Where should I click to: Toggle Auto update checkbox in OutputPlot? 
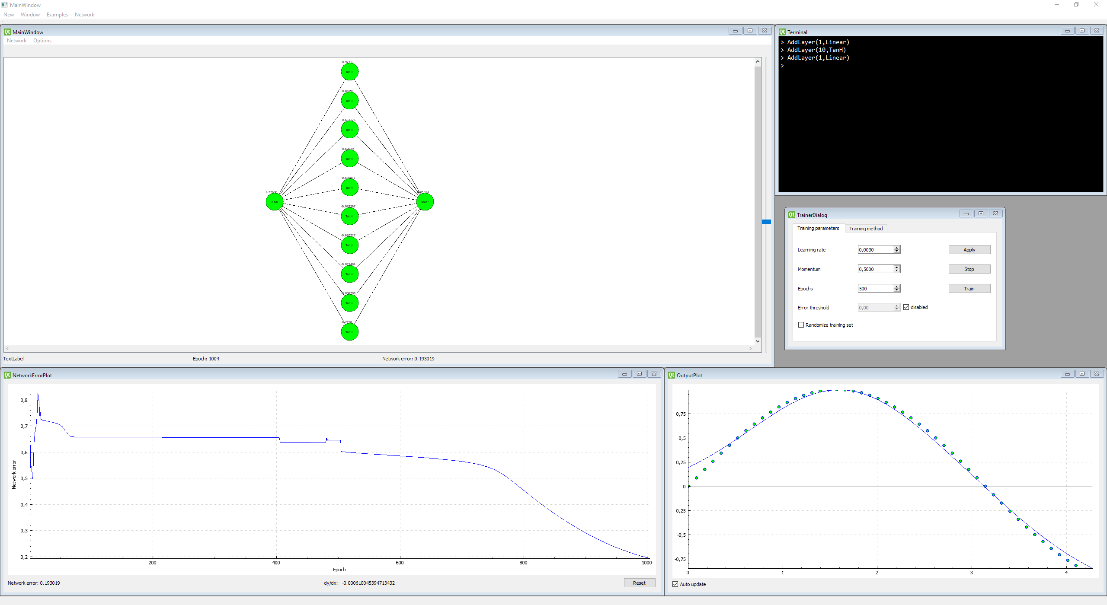[675, 584]
